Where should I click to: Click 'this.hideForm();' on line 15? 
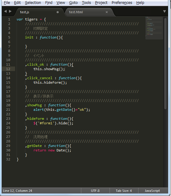50,82
